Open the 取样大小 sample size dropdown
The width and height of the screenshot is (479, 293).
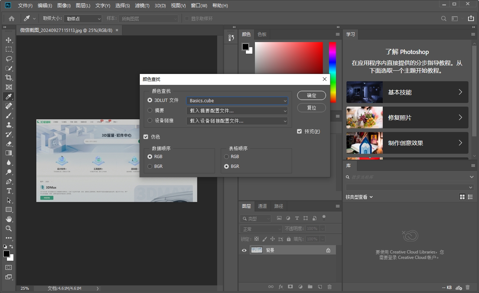click(x=83, y=19)
